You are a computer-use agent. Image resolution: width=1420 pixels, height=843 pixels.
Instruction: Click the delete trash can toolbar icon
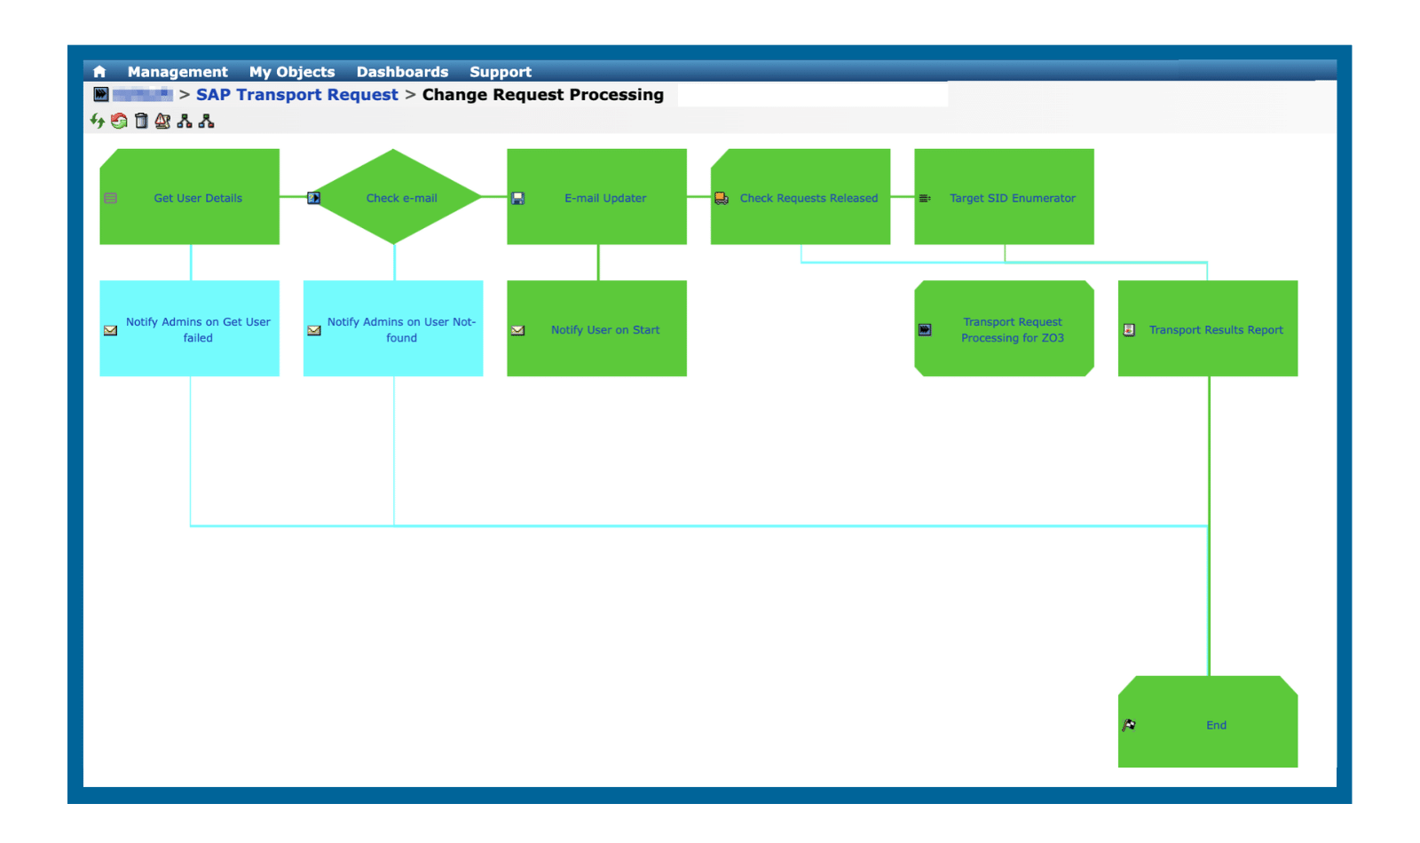coord(140,121)
